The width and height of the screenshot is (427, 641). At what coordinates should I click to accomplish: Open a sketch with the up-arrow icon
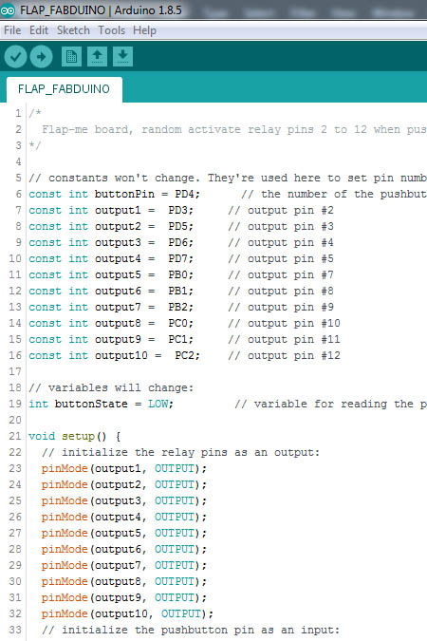(x=97, y=56)
